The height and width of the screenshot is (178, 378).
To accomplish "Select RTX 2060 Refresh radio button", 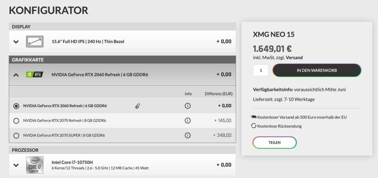I will coord(16,106).
